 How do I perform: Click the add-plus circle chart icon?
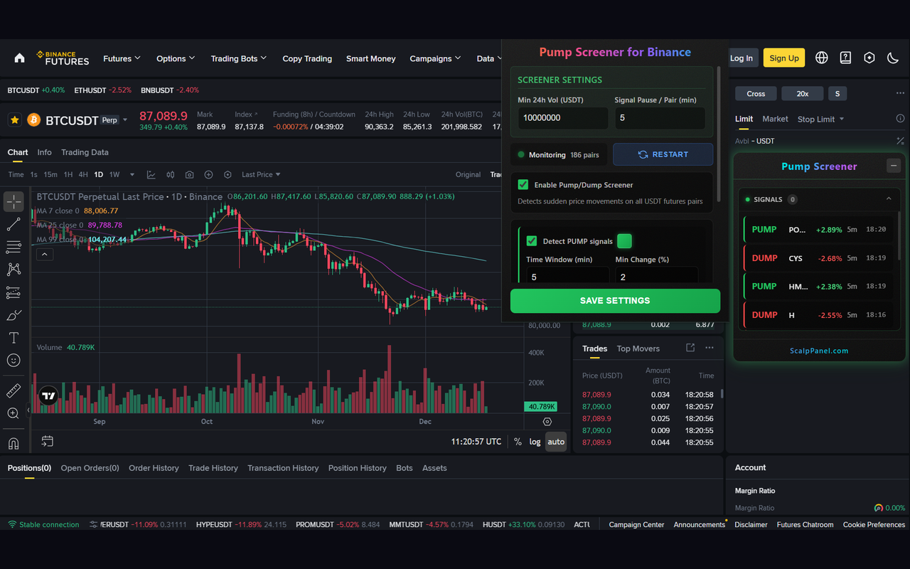coord(208,174)
